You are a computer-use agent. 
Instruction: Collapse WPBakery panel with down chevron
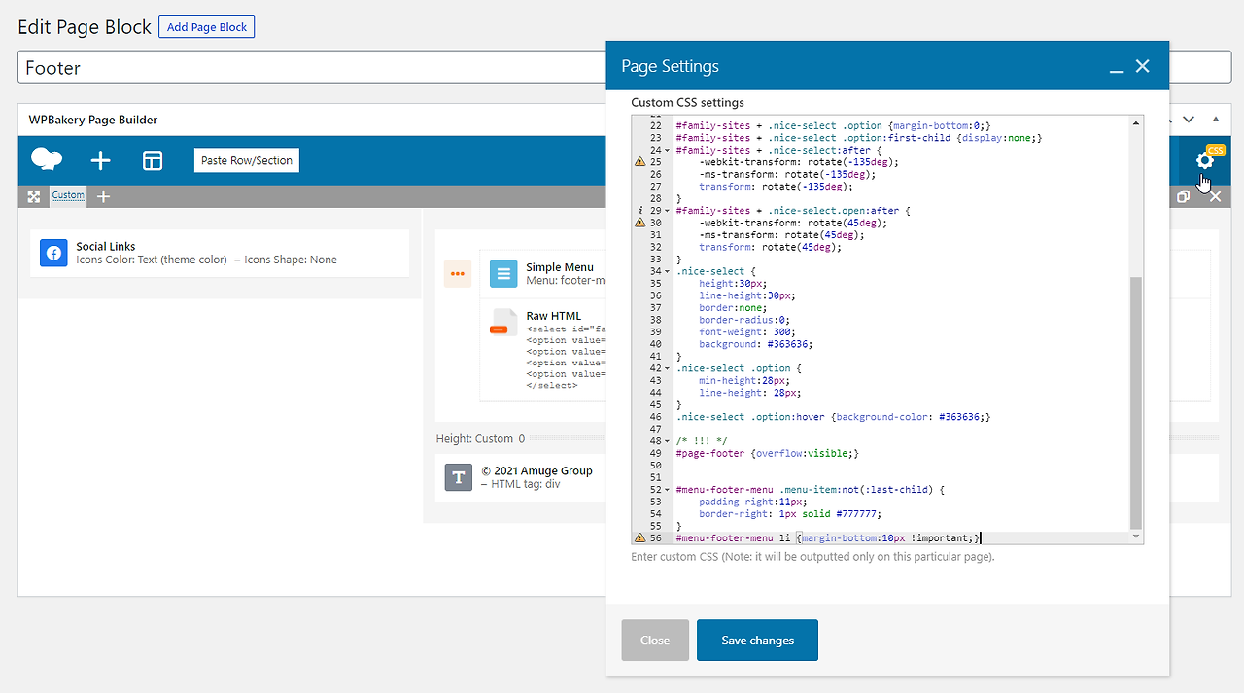1188,120
